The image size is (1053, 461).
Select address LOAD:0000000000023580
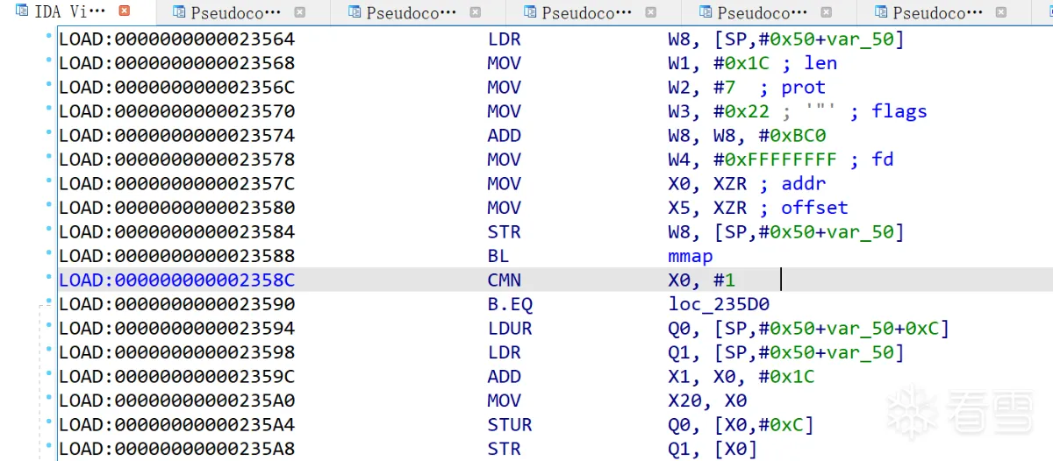[176, 208]
